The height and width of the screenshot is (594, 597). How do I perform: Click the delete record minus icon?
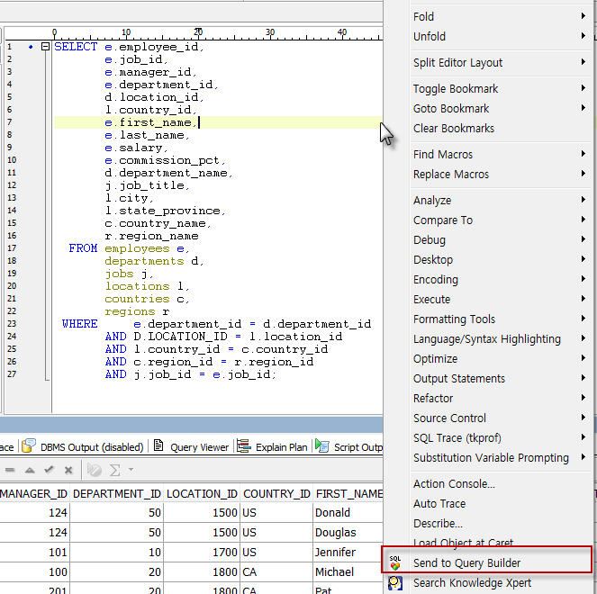pos(10,470)
